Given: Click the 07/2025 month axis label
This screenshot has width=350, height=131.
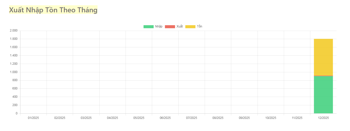Looking at the screenshot, I should (192, 118).
